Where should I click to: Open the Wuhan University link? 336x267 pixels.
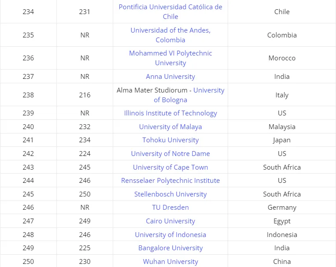pyautogui.click(x=170, y=262)
